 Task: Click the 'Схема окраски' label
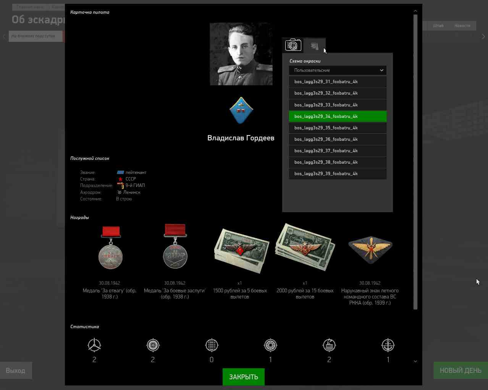pos(305,61)
